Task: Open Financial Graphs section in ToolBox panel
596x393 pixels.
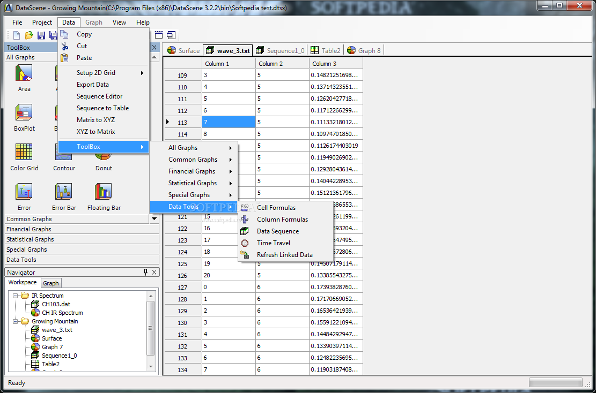Action: pos(82,229)
